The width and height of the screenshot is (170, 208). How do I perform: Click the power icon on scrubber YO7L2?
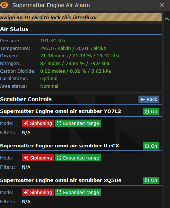147,112
